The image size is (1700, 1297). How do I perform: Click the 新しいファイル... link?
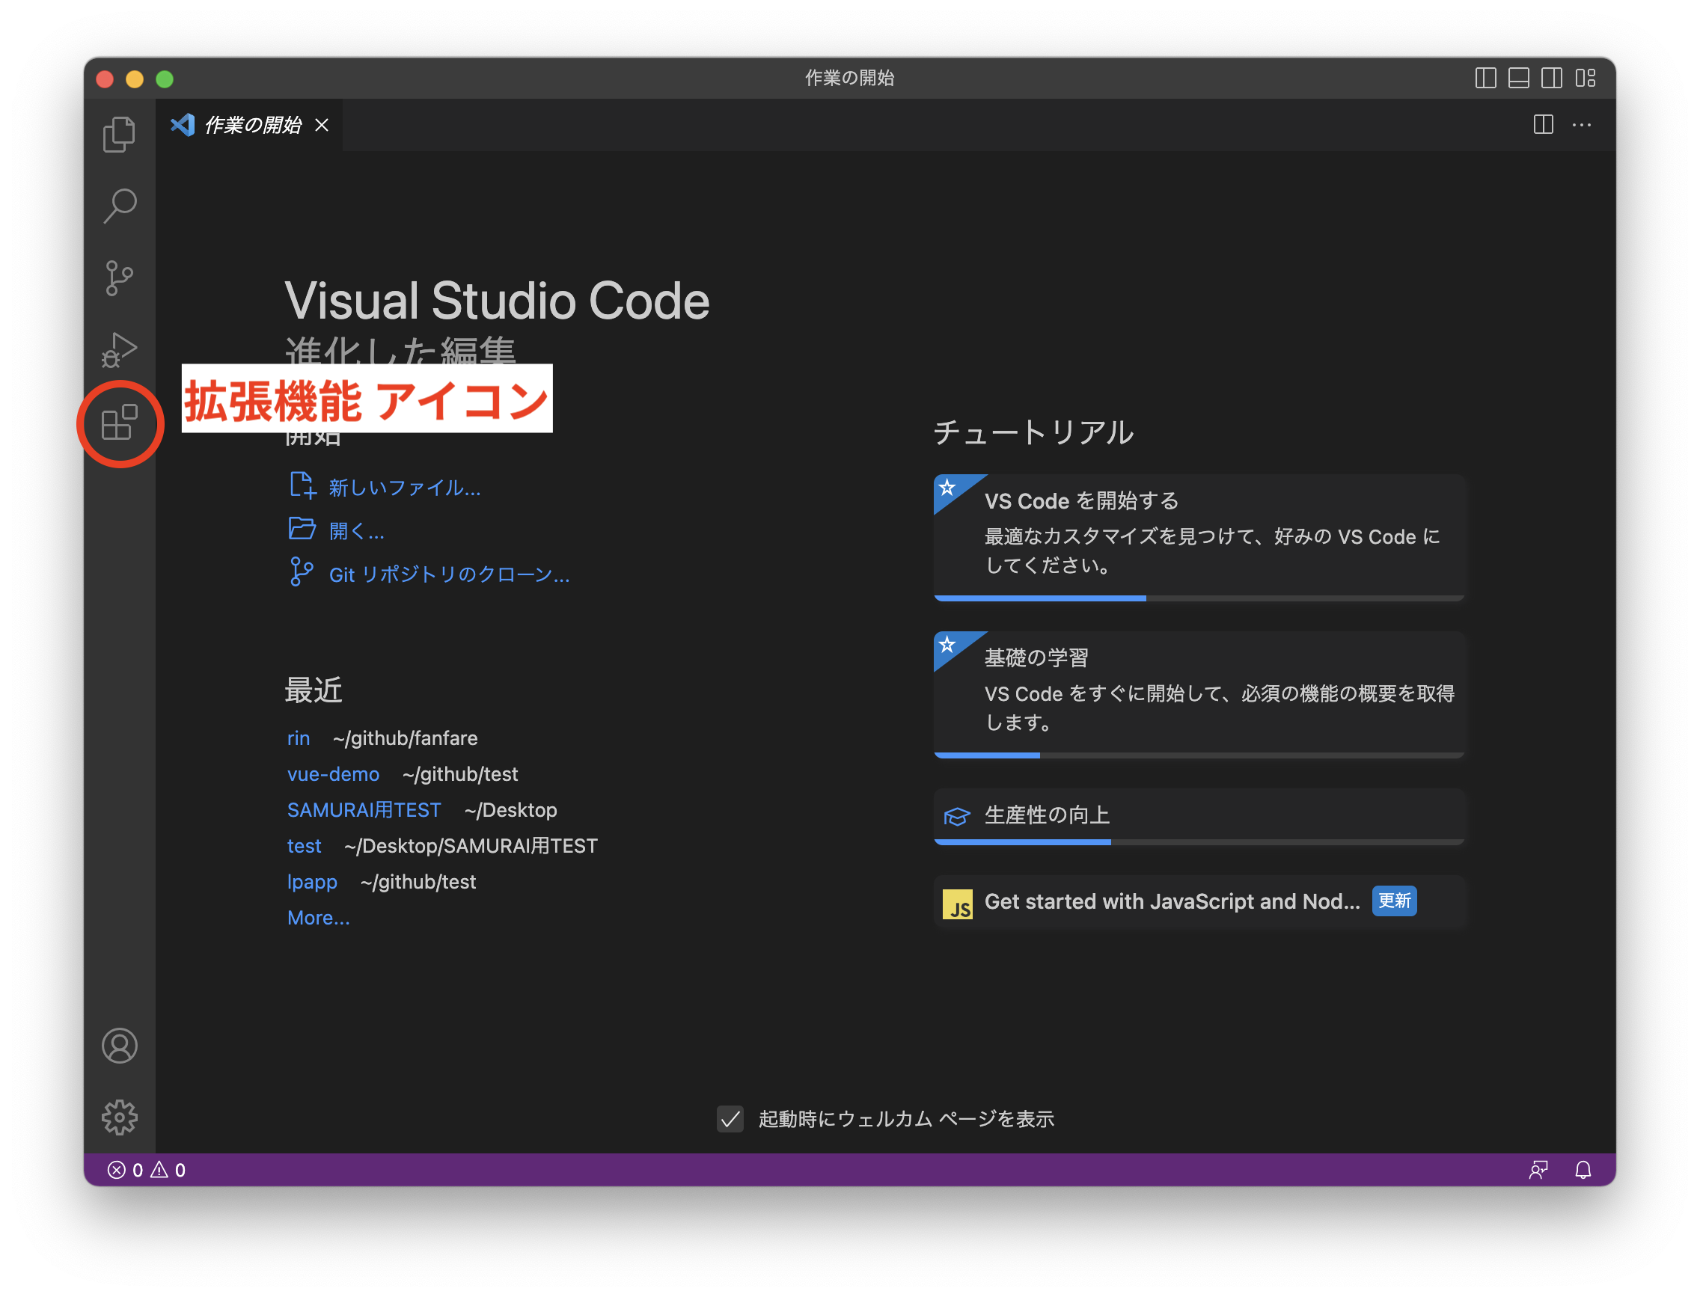coord(404,488)
